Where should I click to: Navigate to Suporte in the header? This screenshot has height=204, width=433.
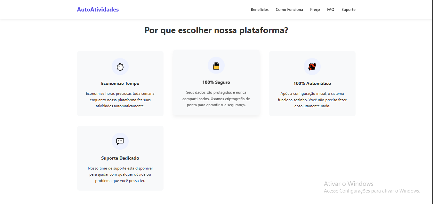click(x=348, y=10)
